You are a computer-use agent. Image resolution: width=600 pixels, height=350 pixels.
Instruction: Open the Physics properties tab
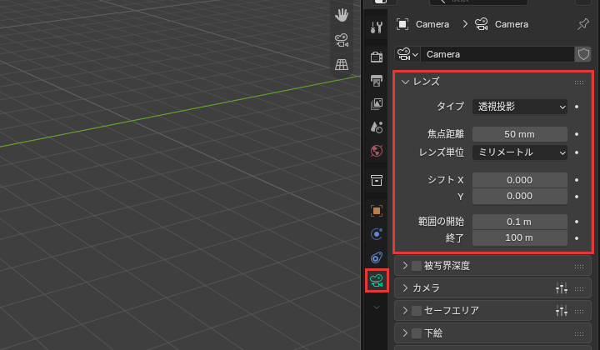pyautogui.click(x=377, y=234)
